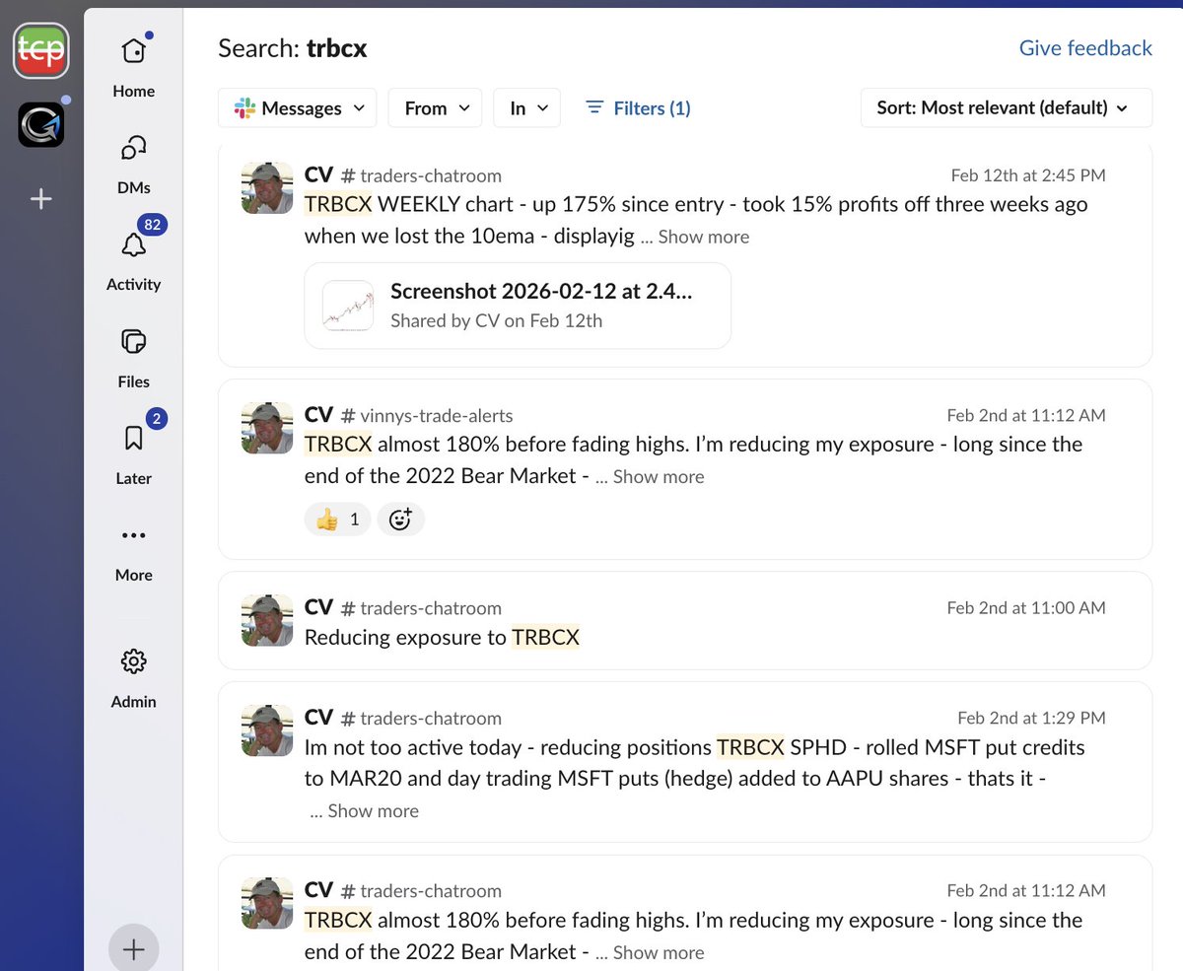Click CV name on the 1:29 PM message
This screenshot has width=1183, height=971.
tap(318, 717)
